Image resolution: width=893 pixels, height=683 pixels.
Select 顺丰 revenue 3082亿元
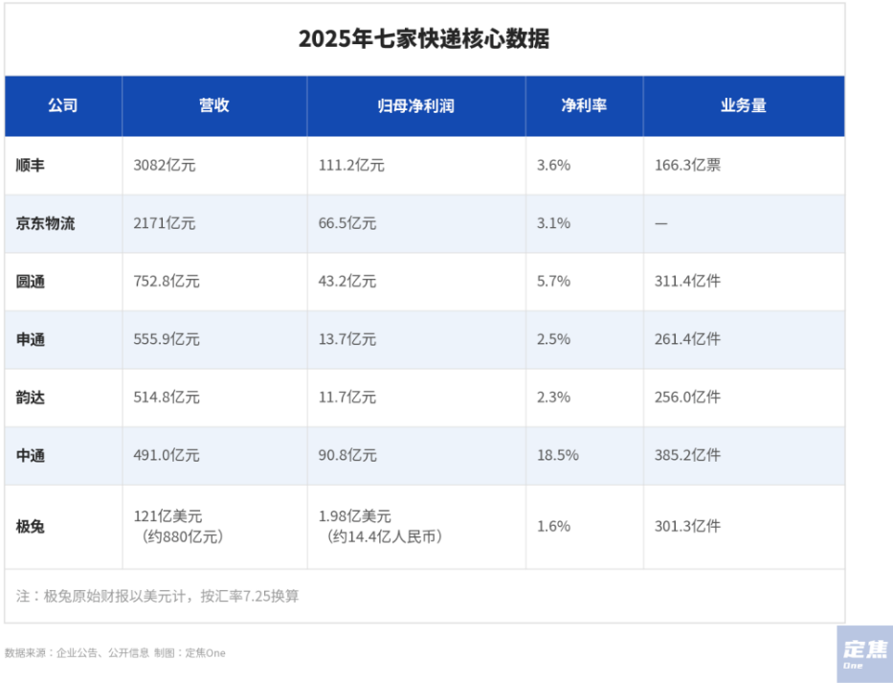tap(165, 166)
